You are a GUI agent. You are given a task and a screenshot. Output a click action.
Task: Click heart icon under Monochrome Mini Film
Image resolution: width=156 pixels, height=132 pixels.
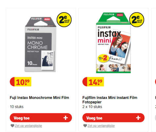(x=12, y=126)
